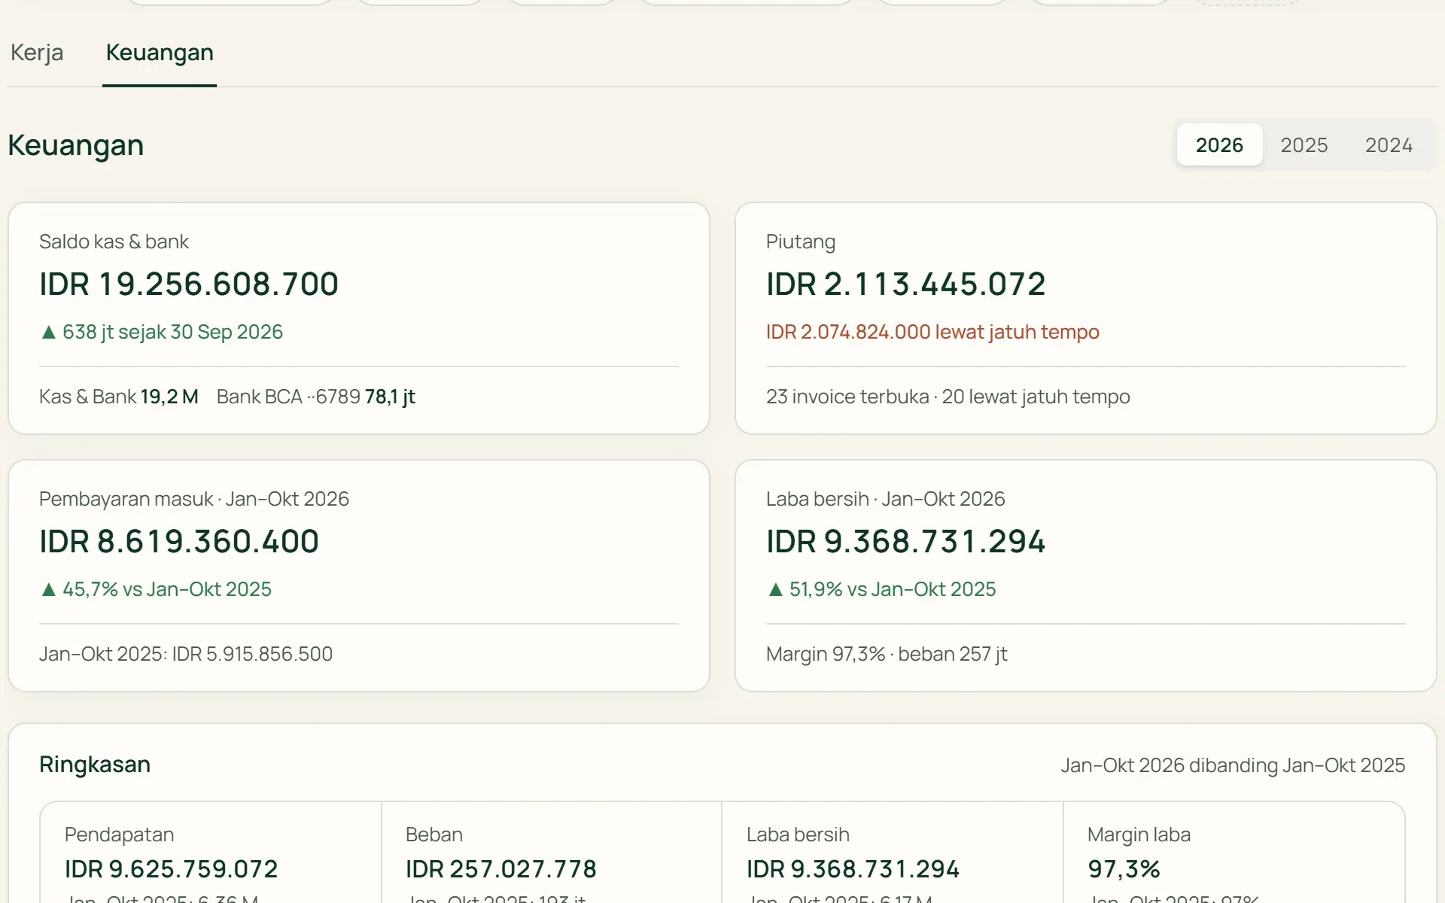Click the IDR 19.256.608.700 balance value
The image size is (1445, 903).
click(x=189, y=284)
